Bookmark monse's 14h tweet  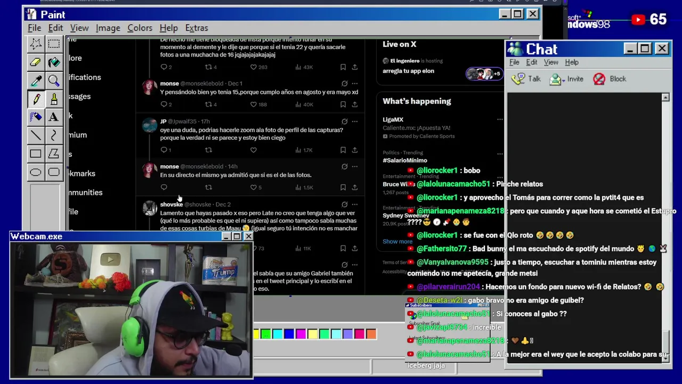pos(343,187)
